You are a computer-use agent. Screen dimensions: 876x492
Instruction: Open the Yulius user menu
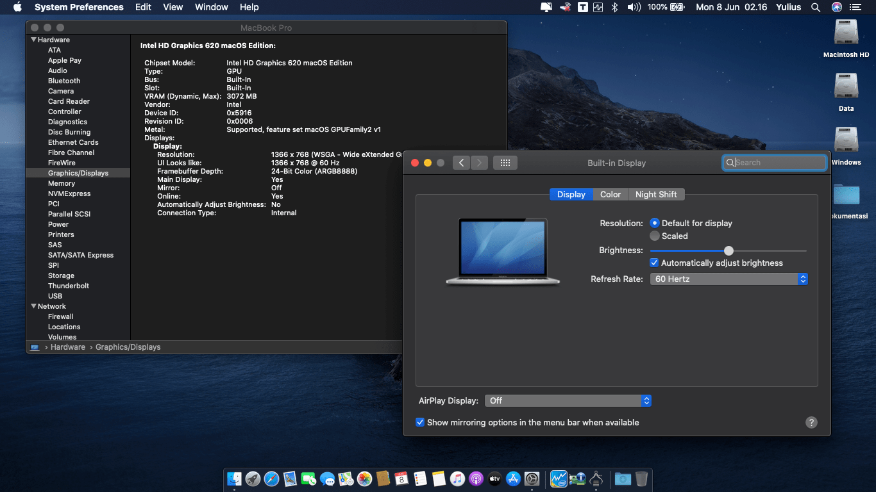click(789, 7)
